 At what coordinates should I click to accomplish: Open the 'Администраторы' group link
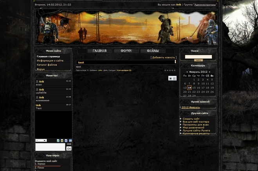[x=205, y=5]
